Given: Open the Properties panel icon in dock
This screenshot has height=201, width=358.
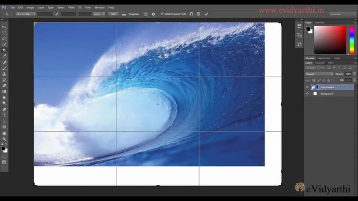Looking at the screenshot, I should [299, 35].
